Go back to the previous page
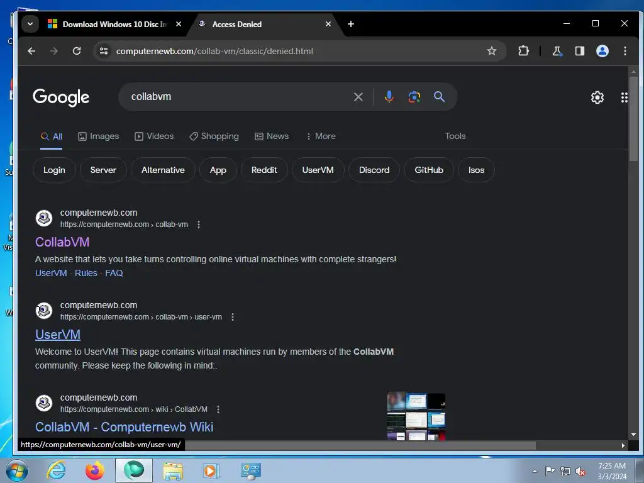This screenshot has height=483, width=644. click(31, 51)
